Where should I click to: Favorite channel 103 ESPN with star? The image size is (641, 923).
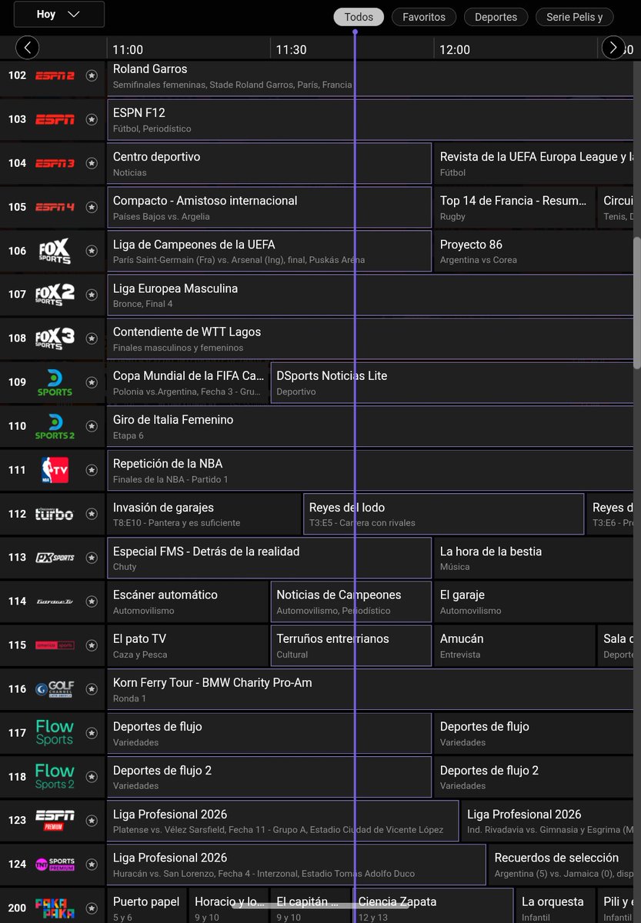click(x=92, y=119)
